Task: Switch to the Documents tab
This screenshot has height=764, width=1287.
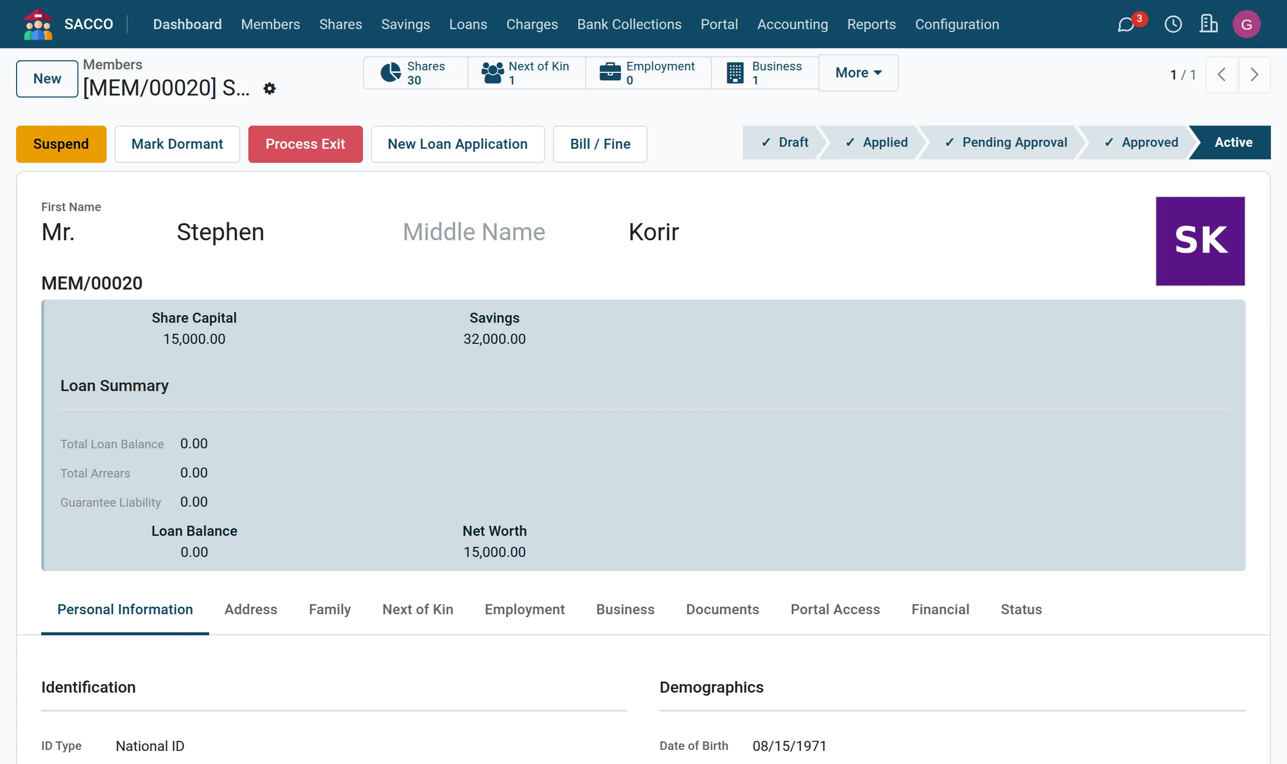Action: 722,610
